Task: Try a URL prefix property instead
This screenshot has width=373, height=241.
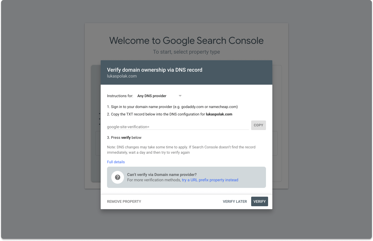Action: pyautogui.click(x=210, y=180)
